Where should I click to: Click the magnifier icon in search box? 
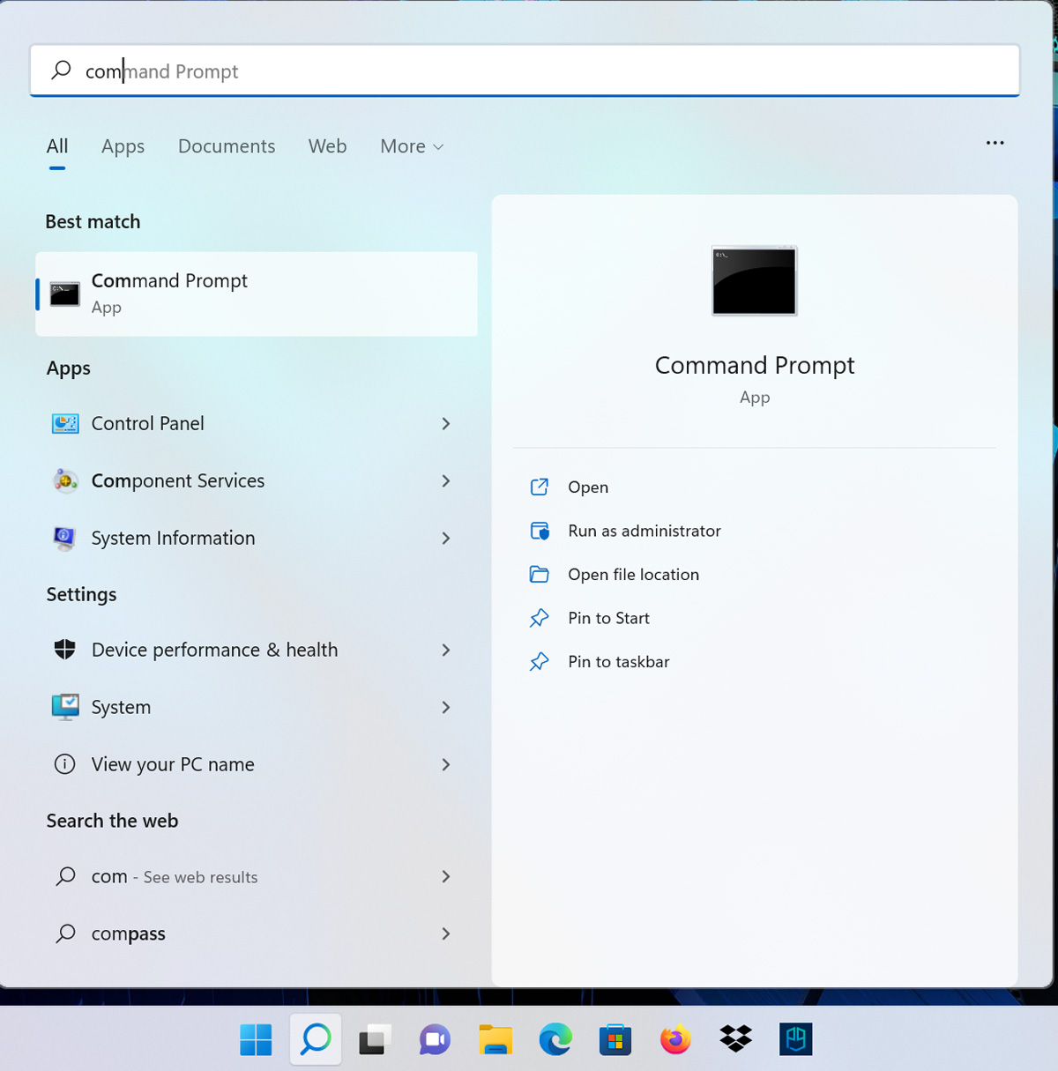[x=61, y=70]
